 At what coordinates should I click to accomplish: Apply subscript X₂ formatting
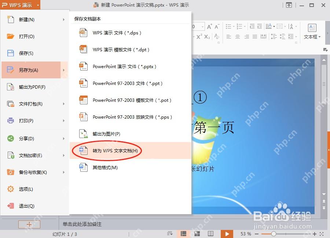tap(207, 37)
